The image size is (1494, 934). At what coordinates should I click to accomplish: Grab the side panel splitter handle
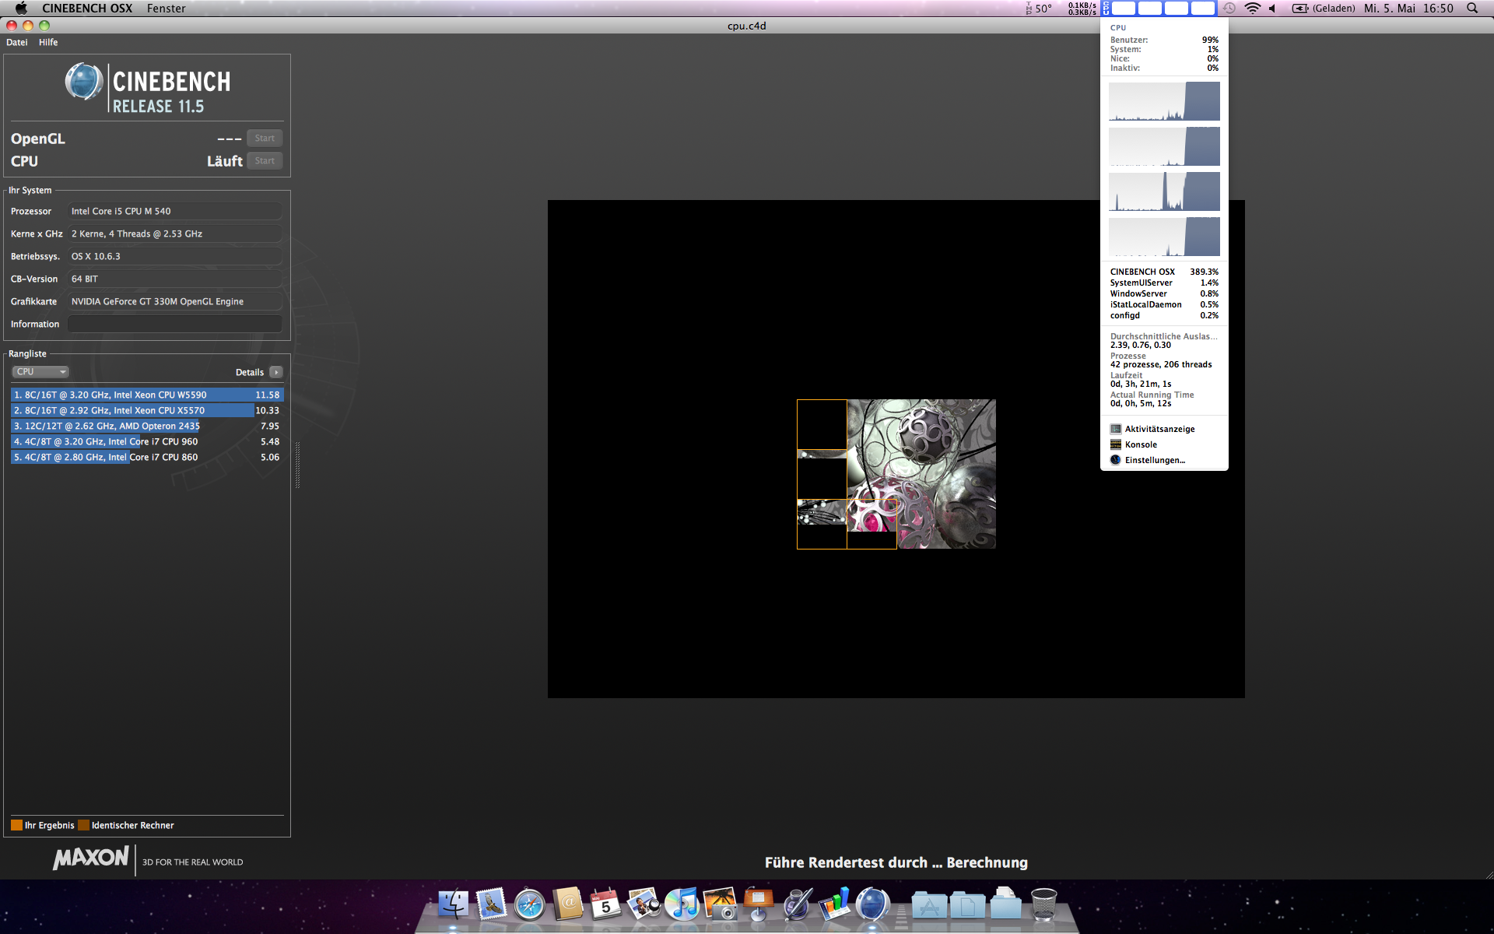point(297,465)
